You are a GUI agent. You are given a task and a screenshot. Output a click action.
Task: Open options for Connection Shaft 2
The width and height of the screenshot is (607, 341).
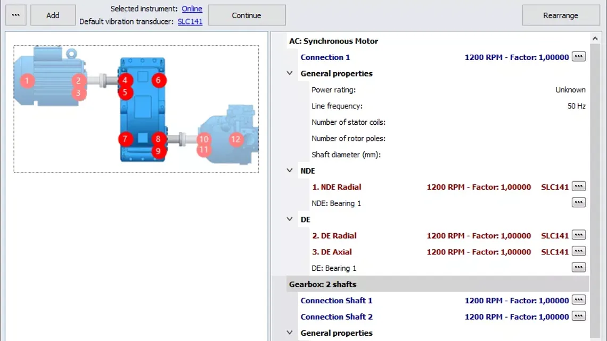578,316
